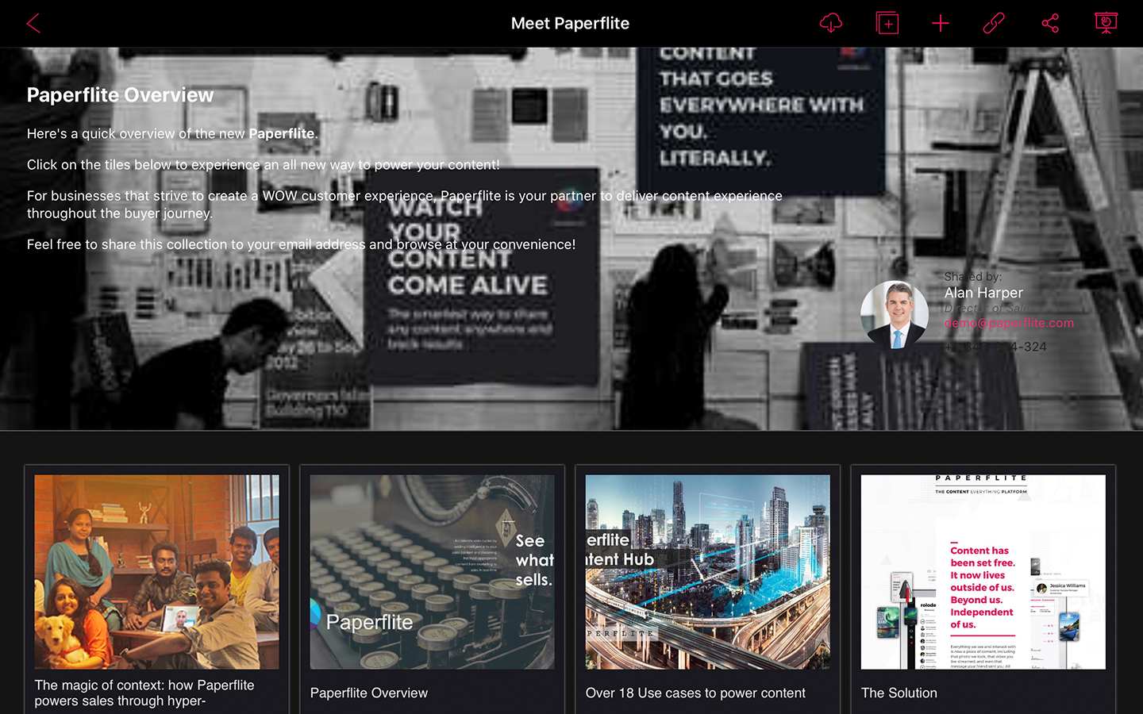
Task: Click Alan Harper's name
Action: point(983,293)
